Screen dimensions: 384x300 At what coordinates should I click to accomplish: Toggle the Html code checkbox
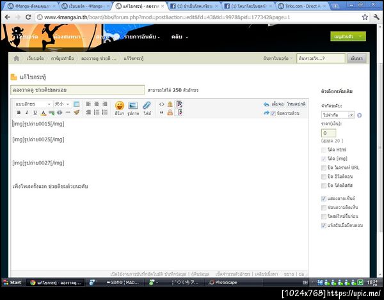click(323, 150)
